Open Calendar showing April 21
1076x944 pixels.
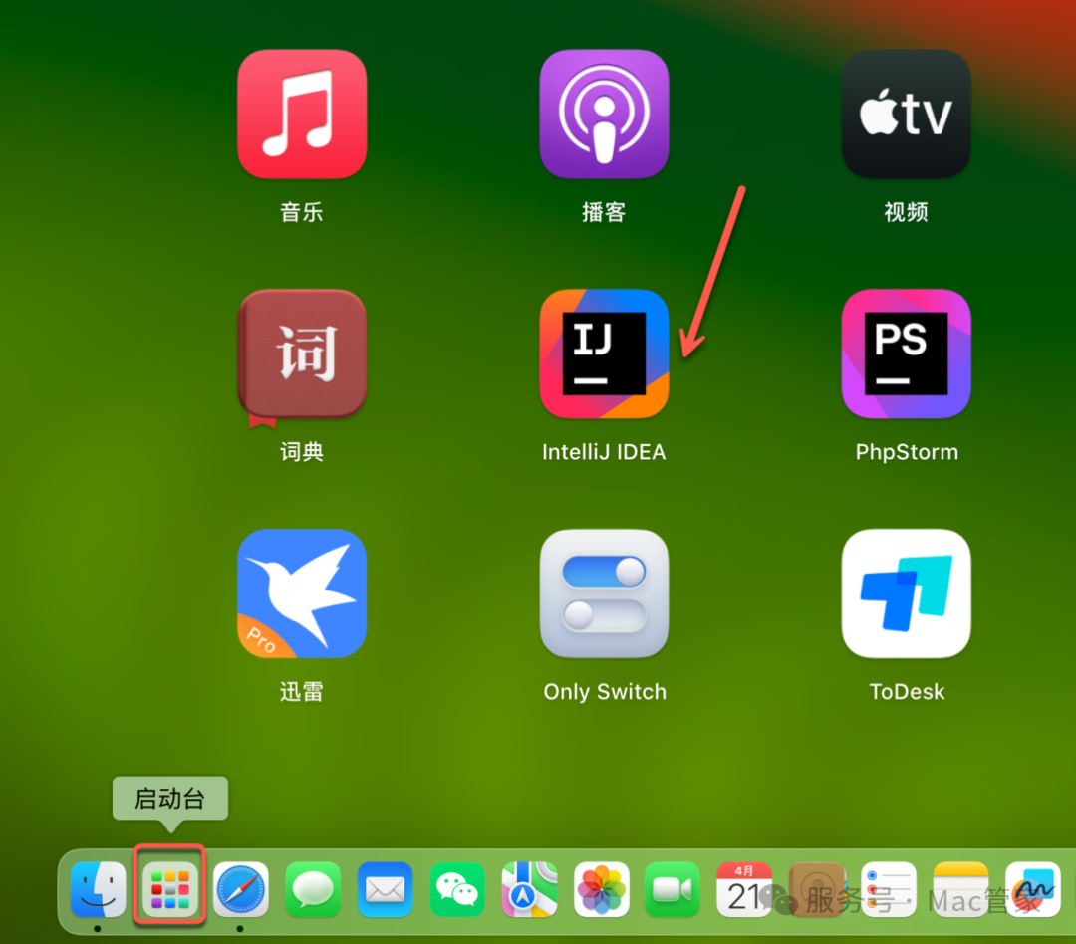[x=744, y=887]
